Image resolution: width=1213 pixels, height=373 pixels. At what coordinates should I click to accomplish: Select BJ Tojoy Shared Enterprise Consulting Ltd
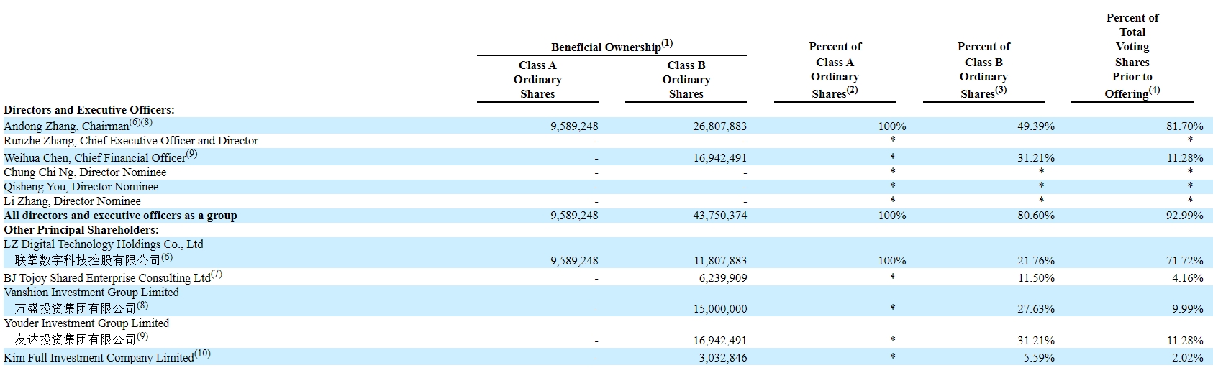[x=107, y=278]
